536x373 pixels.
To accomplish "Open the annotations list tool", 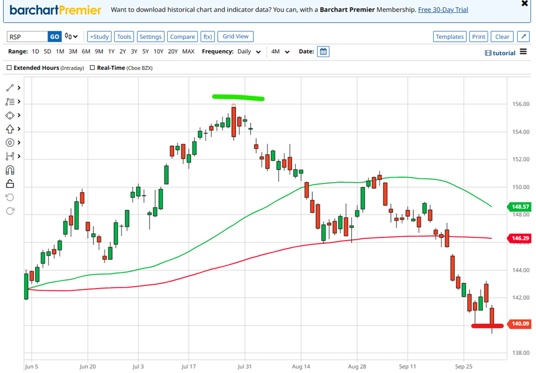I will coord(10,101).
